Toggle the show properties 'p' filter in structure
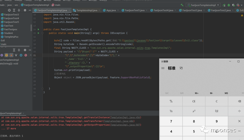 coord(2,55)
